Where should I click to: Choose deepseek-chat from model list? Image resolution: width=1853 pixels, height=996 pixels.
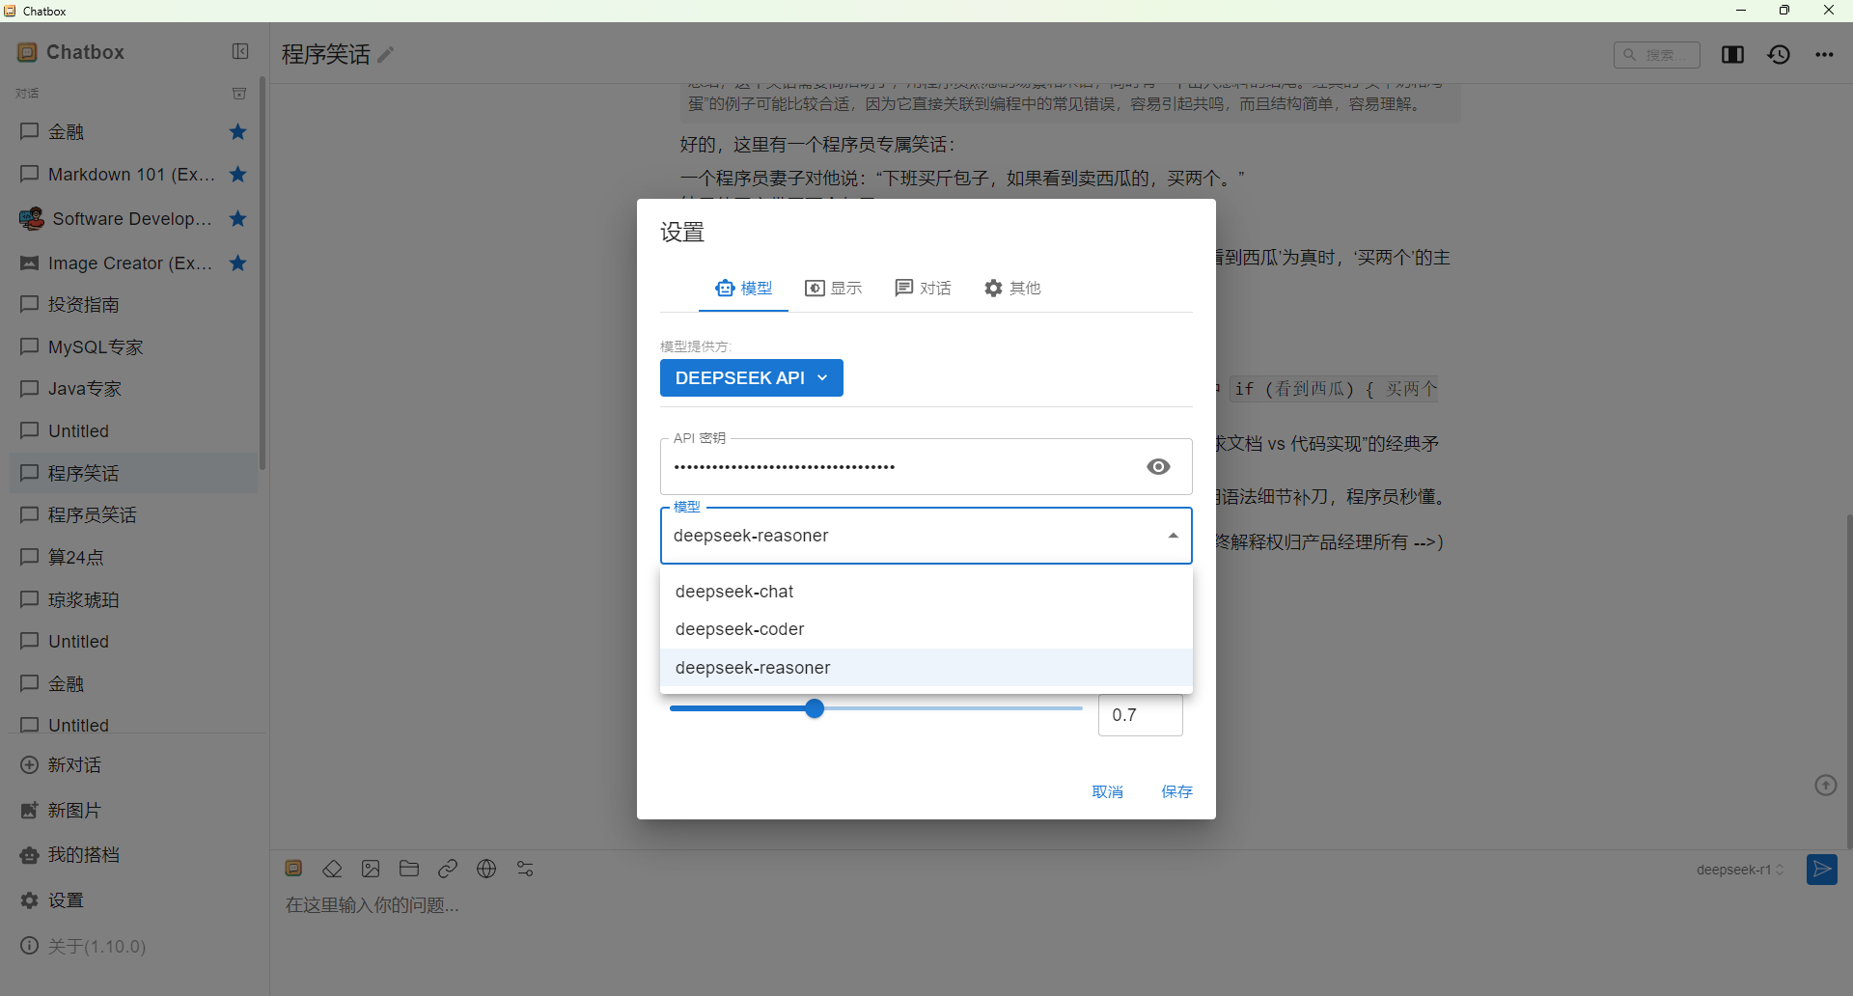pyautogui.click(x=926, y=592)
